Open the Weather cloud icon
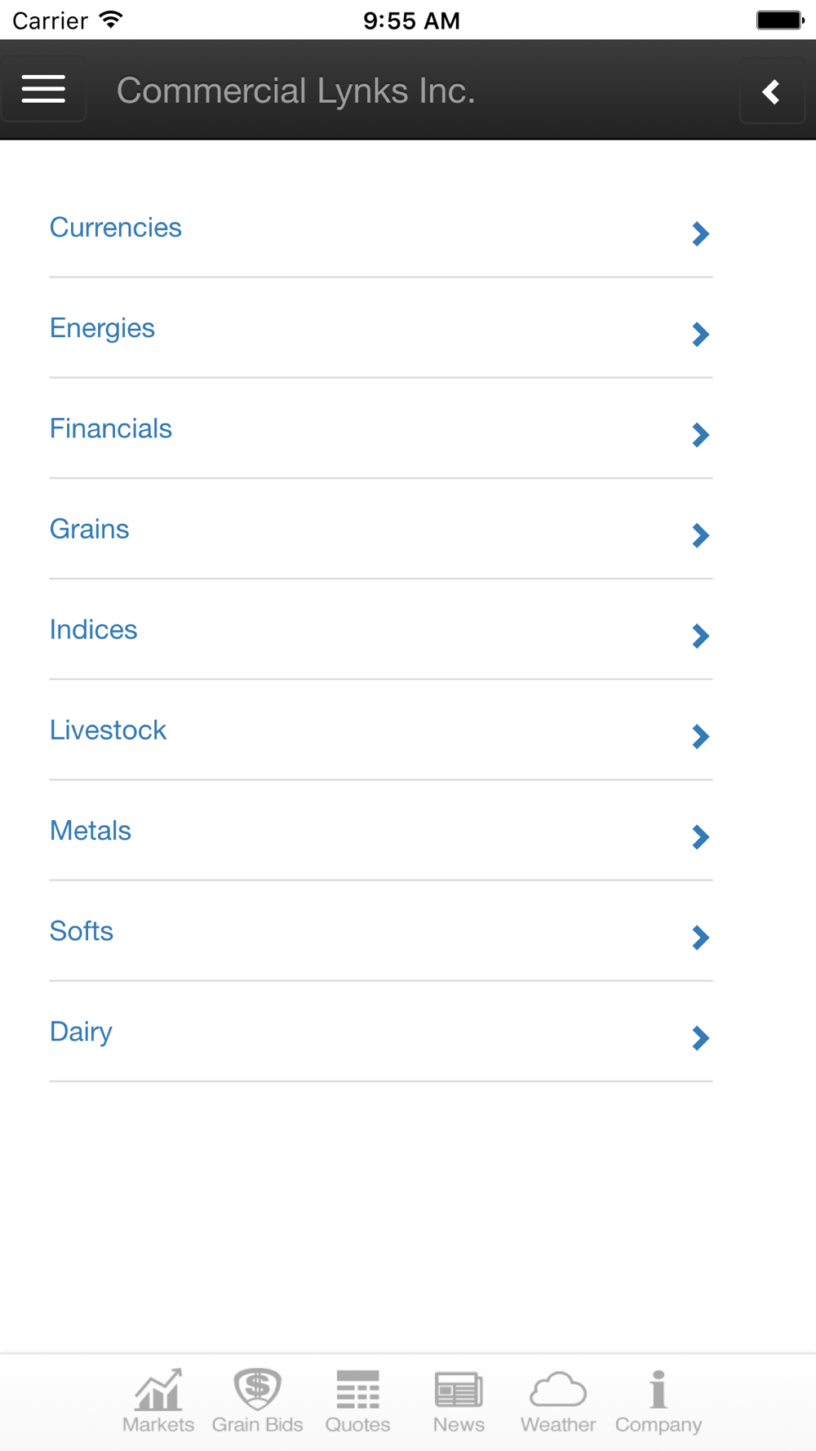 pyautogui.click(x=558, y=1391)
